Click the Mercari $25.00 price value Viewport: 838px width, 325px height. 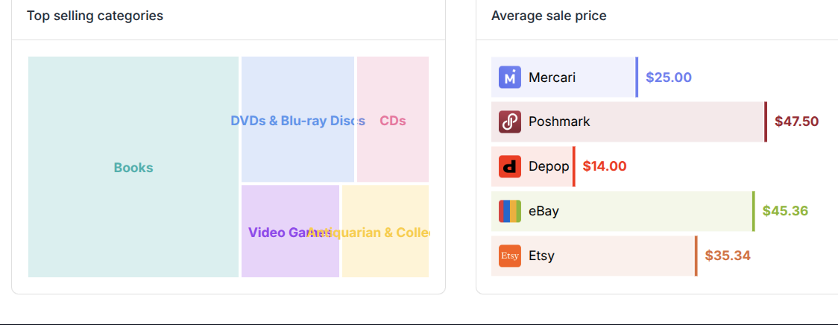click(x=669, y=78)
